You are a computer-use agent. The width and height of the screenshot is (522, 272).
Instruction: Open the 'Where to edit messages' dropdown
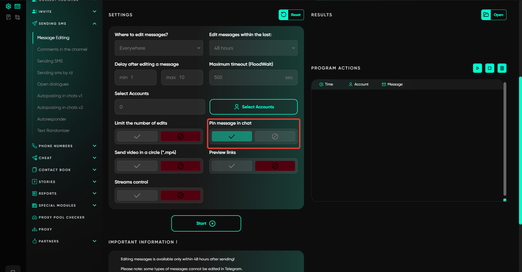(159, 48)
